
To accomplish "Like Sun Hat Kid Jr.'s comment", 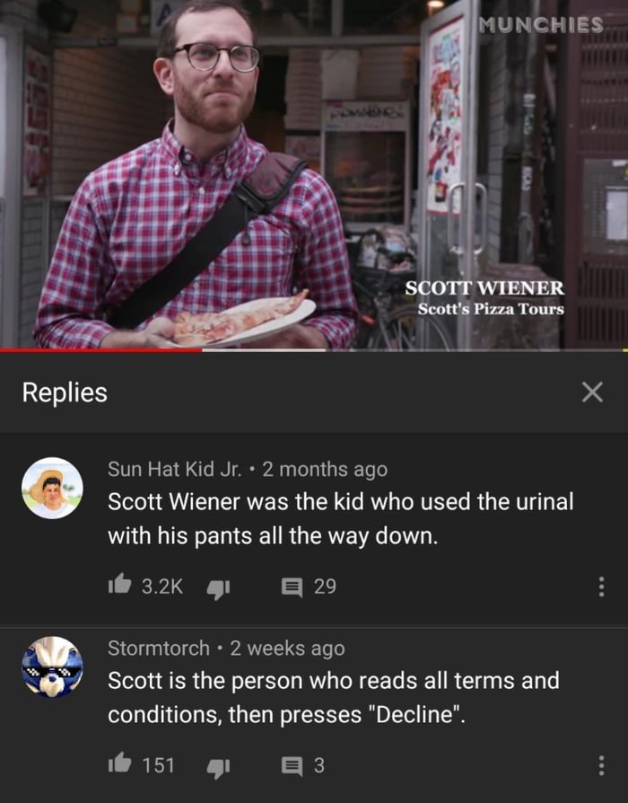I will tap(119, 585).
